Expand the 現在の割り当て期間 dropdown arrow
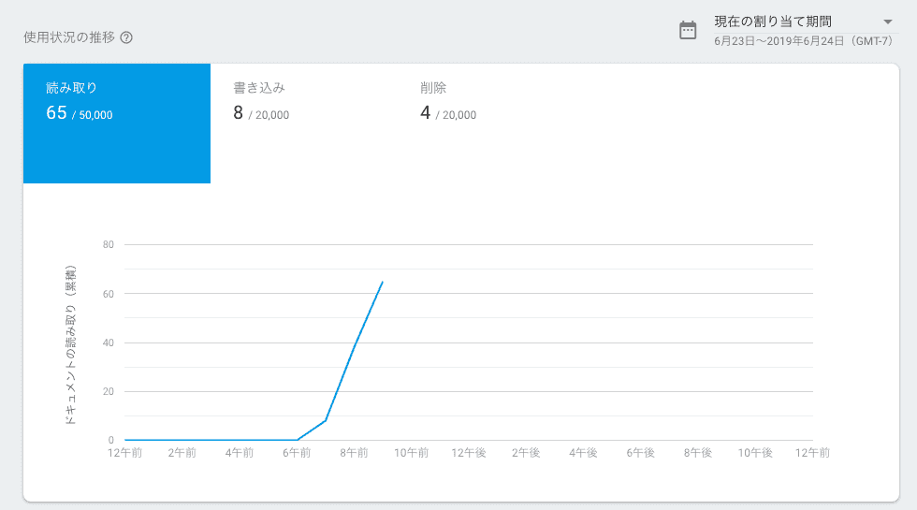The height and width of the screenshot is (510, 917). (887, 22)
